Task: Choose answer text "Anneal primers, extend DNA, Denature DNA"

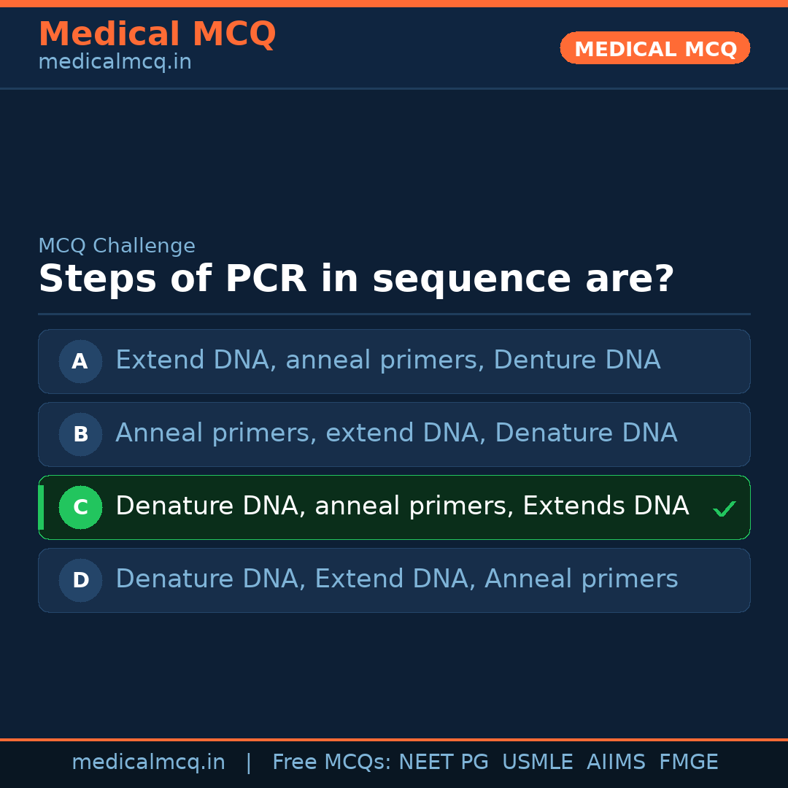Action: (x=395, y=433)
